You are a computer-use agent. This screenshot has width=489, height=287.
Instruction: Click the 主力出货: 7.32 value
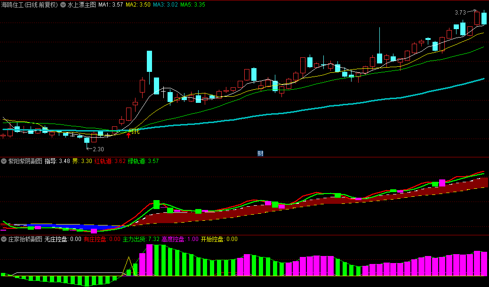(141, 239)
